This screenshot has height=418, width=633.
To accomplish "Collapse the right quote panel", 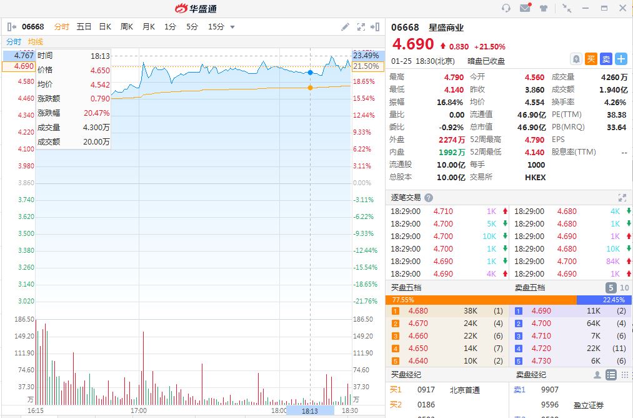I will 375,27.
